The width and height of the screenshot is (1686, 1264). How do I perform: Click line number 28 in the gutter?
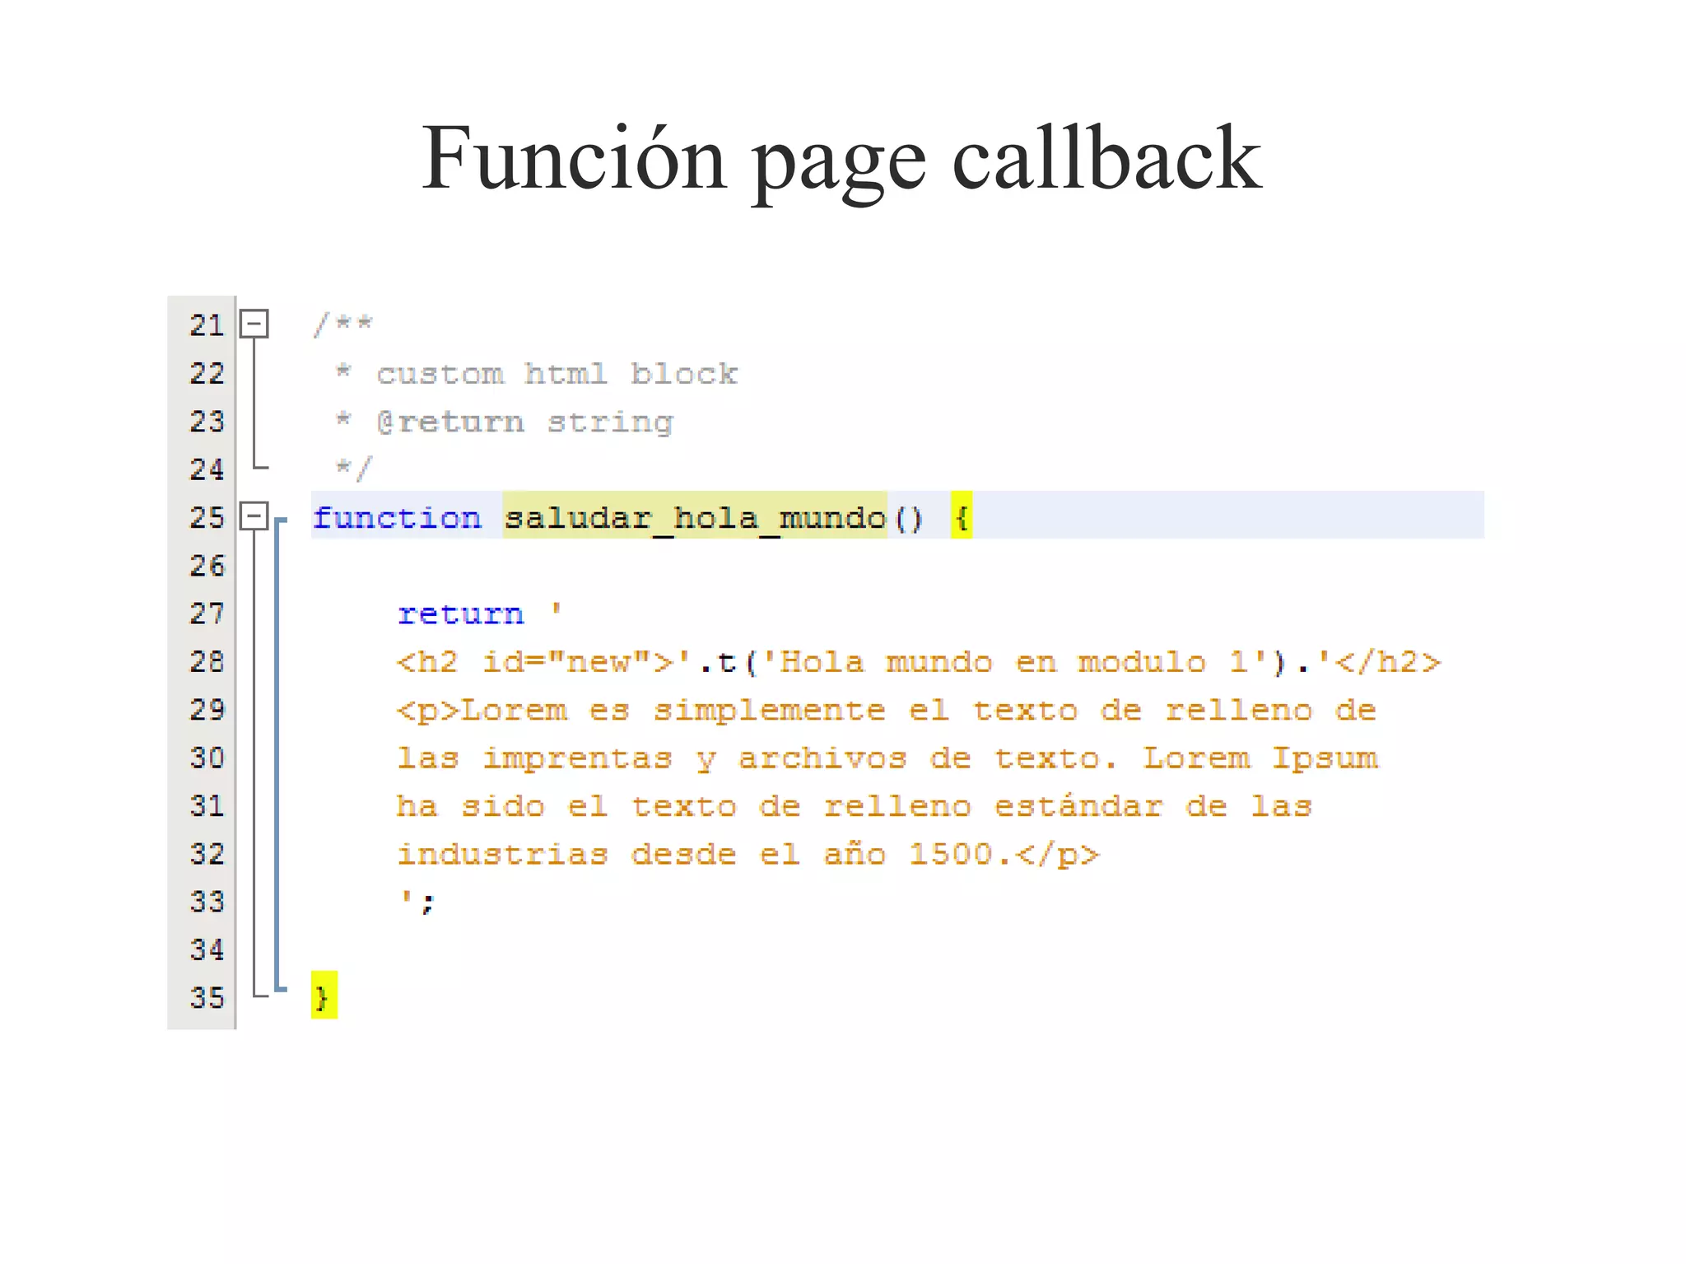(x=207, y=662)
